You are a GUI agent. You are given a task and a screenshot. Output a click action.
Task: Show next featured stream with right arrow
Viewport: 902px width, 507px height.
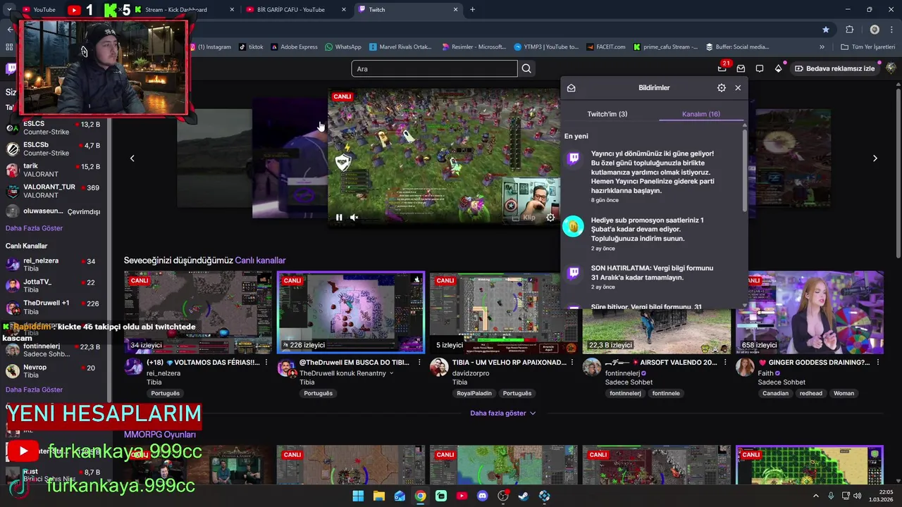click(875, 158)
